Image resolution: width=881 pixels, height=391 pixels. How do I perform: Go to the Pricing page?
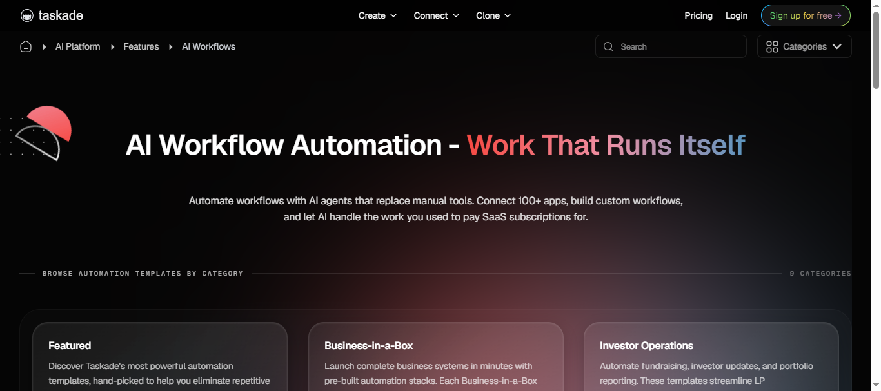tap(698, 15)
